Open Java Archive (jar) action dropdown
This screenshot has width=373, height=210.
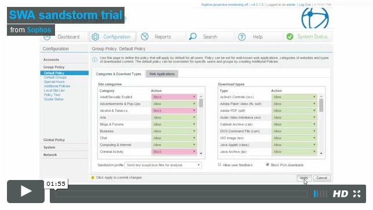point(294,152)
